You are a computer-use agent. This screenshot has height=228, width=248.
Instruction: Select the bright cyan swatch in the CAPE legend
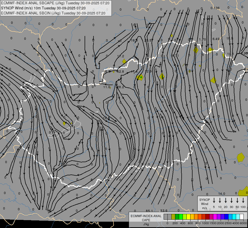click(234, 217)
